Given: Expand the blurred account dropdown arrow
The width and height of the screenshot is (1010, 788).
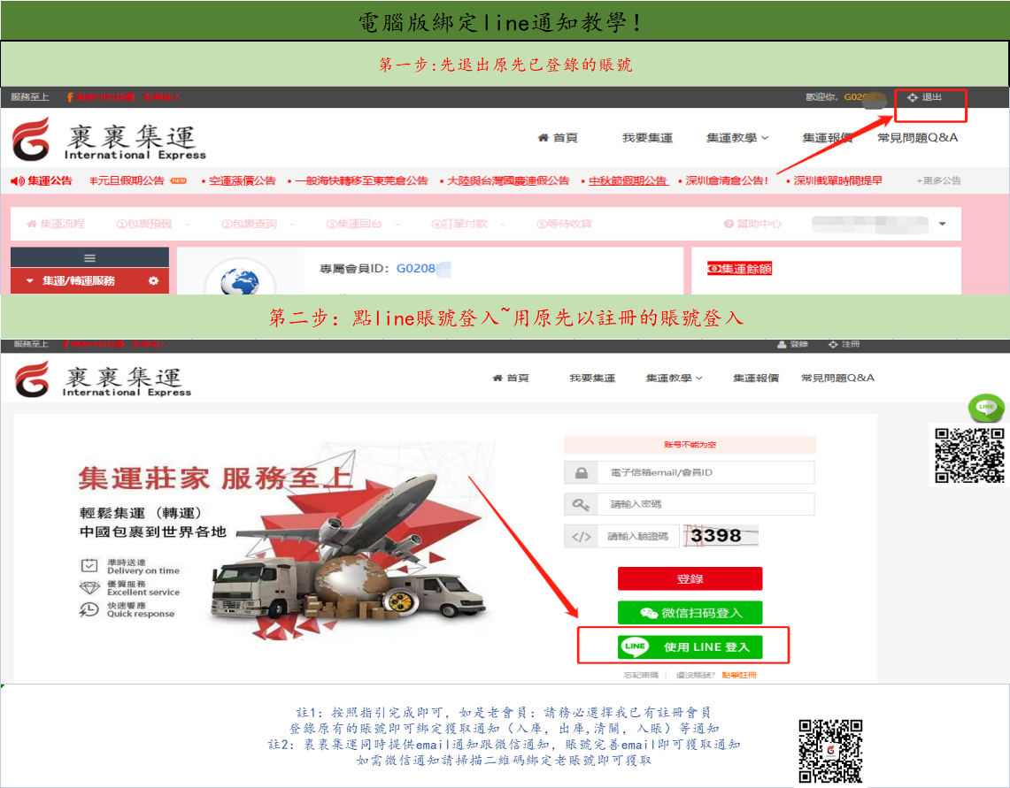Looking at the screenshot, I should coord(943,224).
